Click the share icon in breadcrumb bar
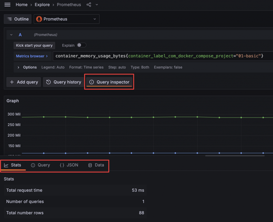This screenshot has height=222, width=273. (89, 5)
